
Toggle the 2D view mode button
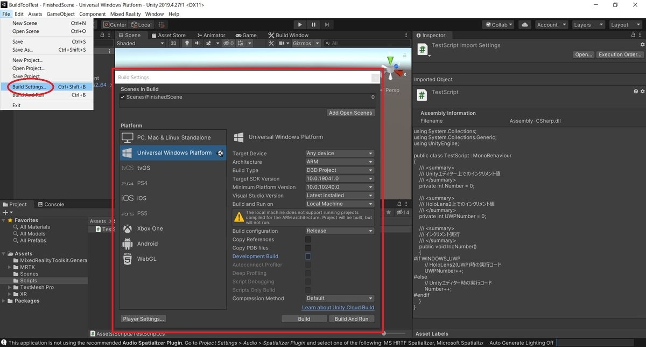(173, 43)
